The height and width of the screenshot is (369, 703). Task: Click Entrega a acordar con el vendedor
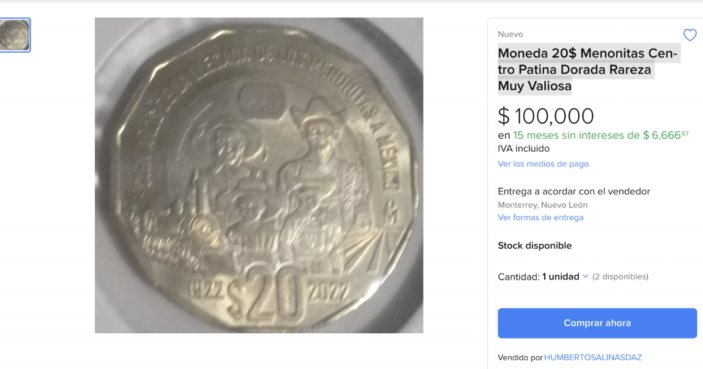(574, 192)
